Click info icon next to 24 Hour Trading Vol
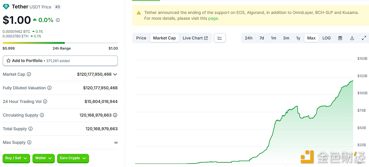The height and width of the screenshot is (167, 369). [x=45, y=101]
